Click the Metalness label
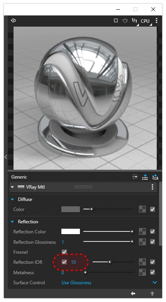This screenshot has height=302, width=166. pos(24,273)
